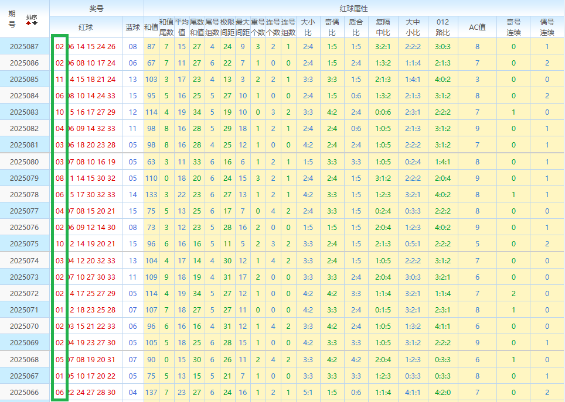Click the black descending sort arrow
Screen dimensions: 565x402
tap(35, 22)
